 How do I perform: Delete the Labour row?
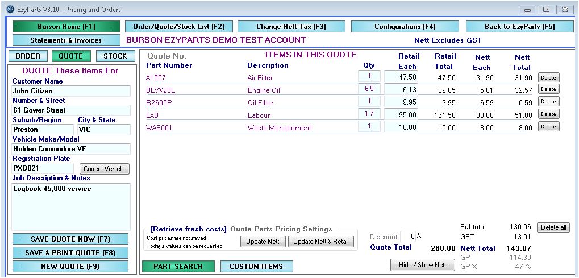[549, 114]
